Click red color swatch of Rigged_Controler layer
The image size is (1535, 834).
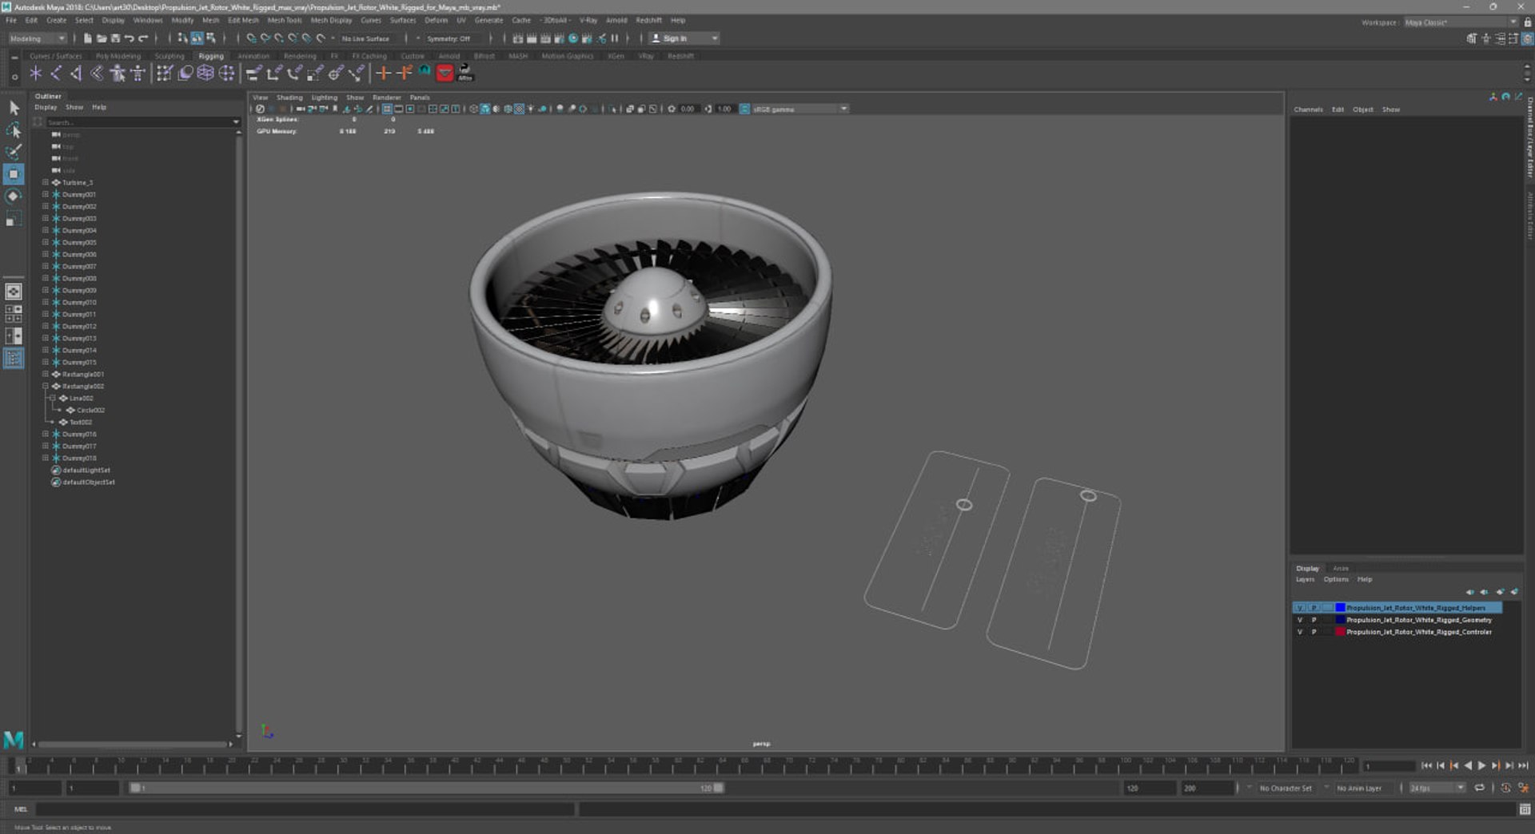pyautogui.click(x=1340, y=632)
